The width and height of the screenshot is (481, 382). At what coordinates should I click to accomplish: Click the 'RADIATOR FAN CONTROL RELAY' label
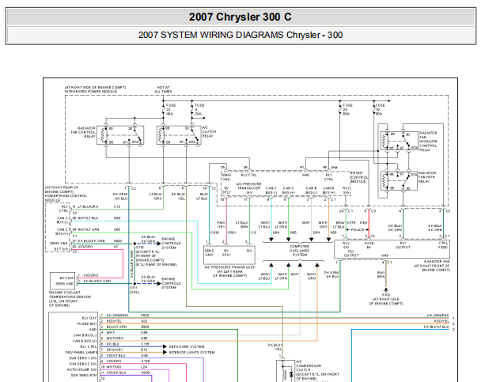tap(83, 132)
